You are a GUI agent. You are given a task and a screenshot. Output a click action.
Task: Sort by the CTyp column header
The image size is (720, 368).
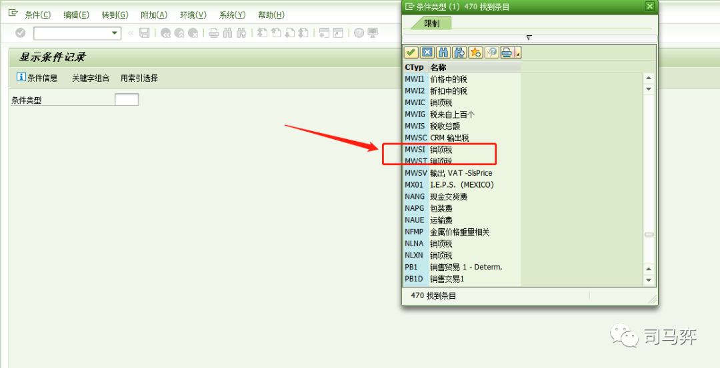pos(415,67)
